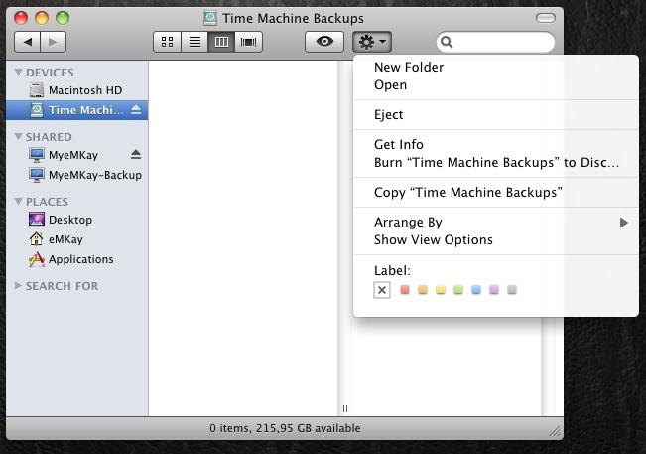Apply the gray label color

512,290
